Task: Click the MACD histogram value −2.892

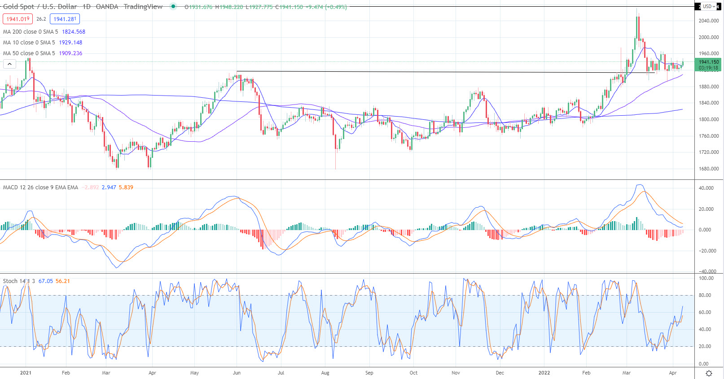Action: tap(91, 187)
